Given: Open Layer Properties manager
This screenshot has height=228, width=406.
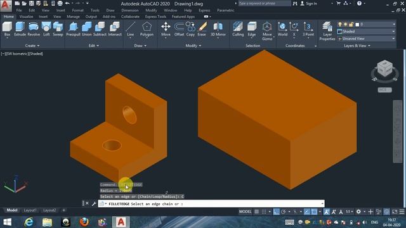Looking at the screenshot, I should point(327,31).
